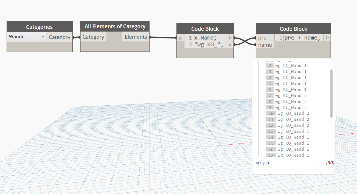The image size is (357, 194).
Task: Click the name input port on second Code Block
Action: pos(265,45)
